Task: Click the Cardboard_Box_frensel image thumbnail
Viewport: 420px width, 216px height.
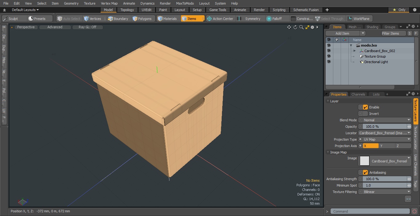Action: point(364,161)
